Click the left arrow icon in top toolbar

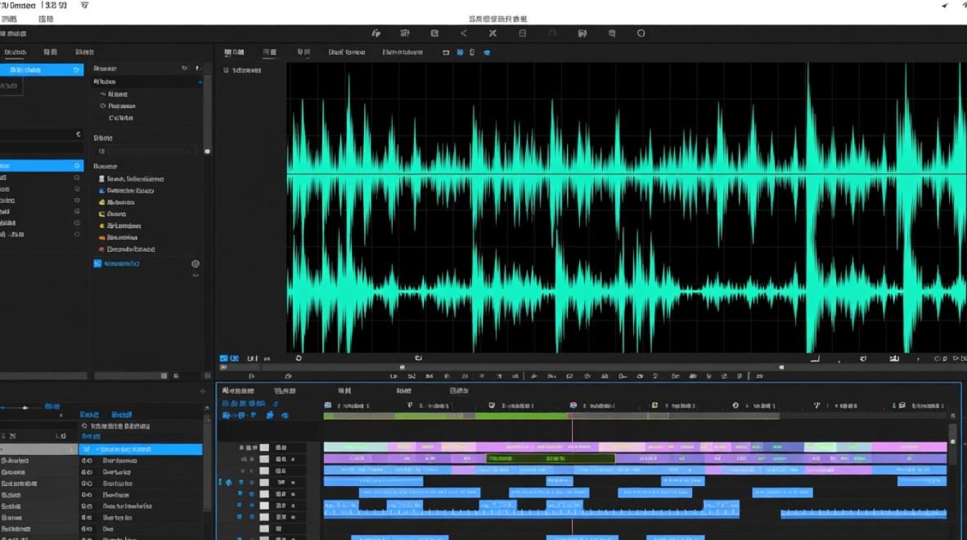[463, 33]
